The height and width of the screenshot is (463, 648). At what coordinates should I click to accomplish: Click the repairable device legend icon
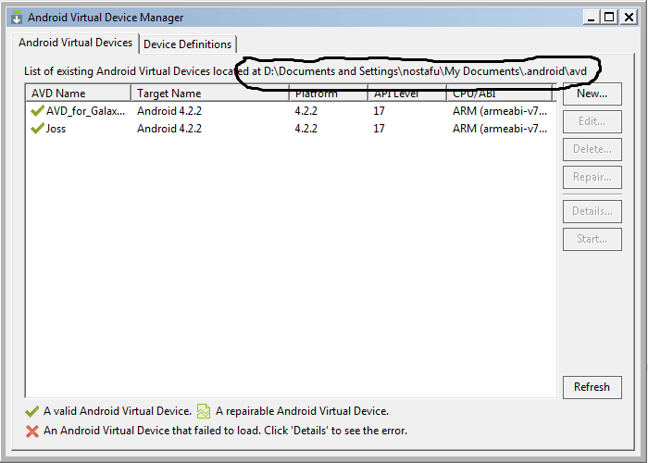(x=204, y=411)
